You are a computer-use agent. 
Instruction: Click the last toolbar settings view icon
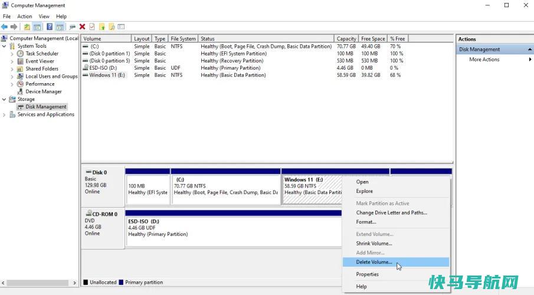point(121,27)
